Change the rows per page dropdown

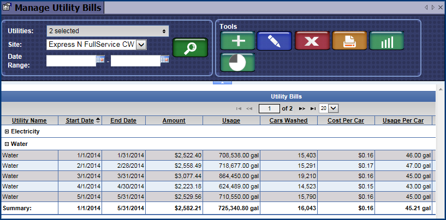click(x=329, y=108)
